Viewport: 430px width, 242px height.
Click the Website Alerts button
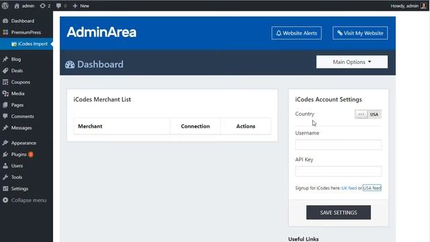tap(296, 33)
